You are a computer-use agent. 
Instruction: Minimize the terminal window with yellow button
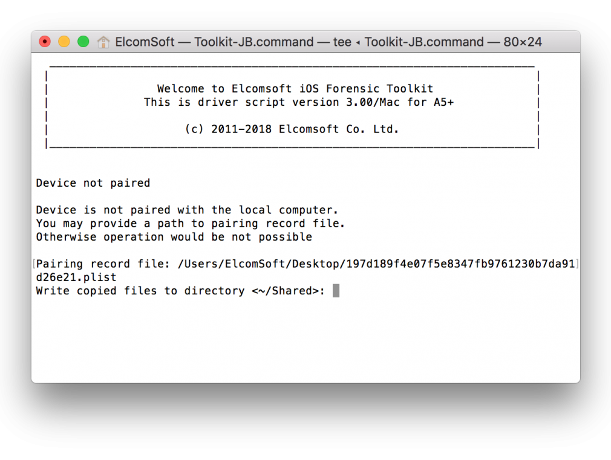64,41
